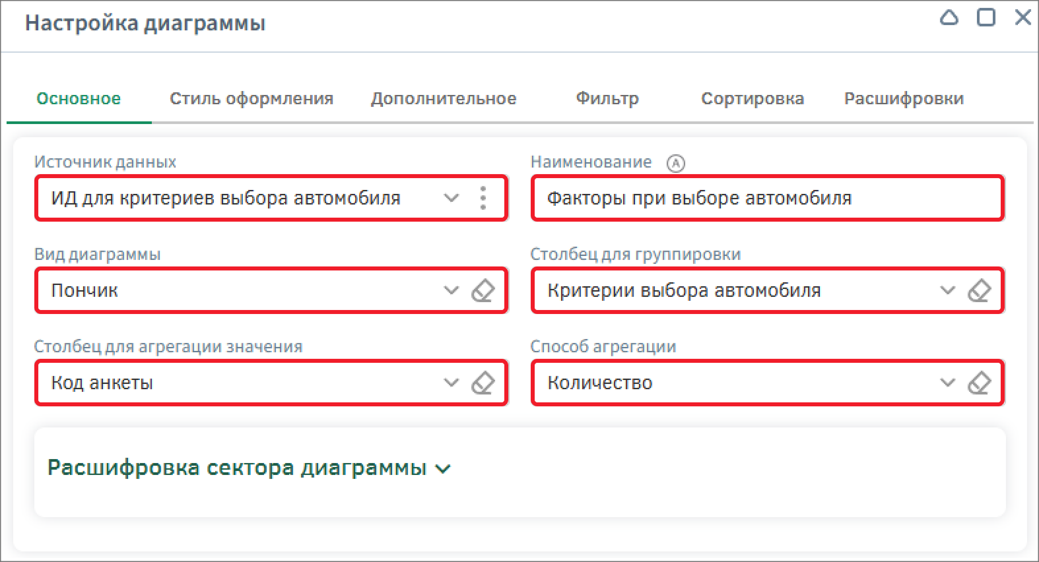This screenshot has height=562, width=1039.
Task: Clear the Способ агрегации field with eraser
Action: pyautogui.click(x=979, y=383)
